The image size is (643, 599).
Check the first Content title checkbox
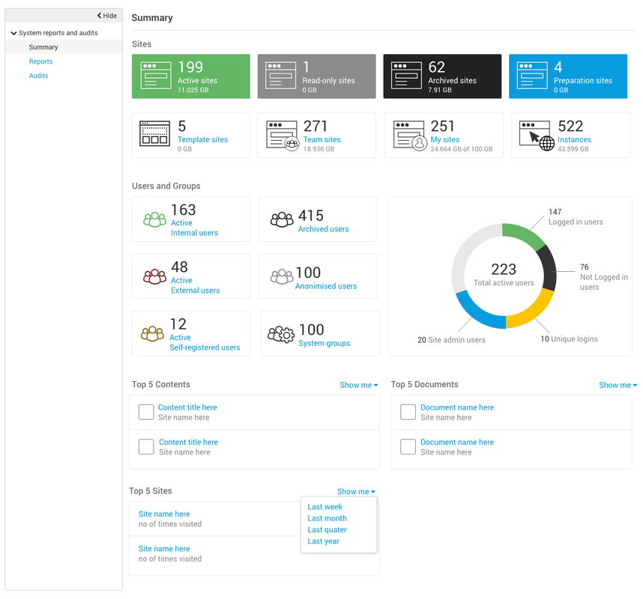146,412
